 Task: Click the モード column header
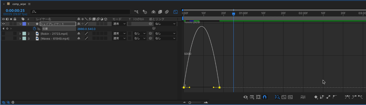pos(117,19)
